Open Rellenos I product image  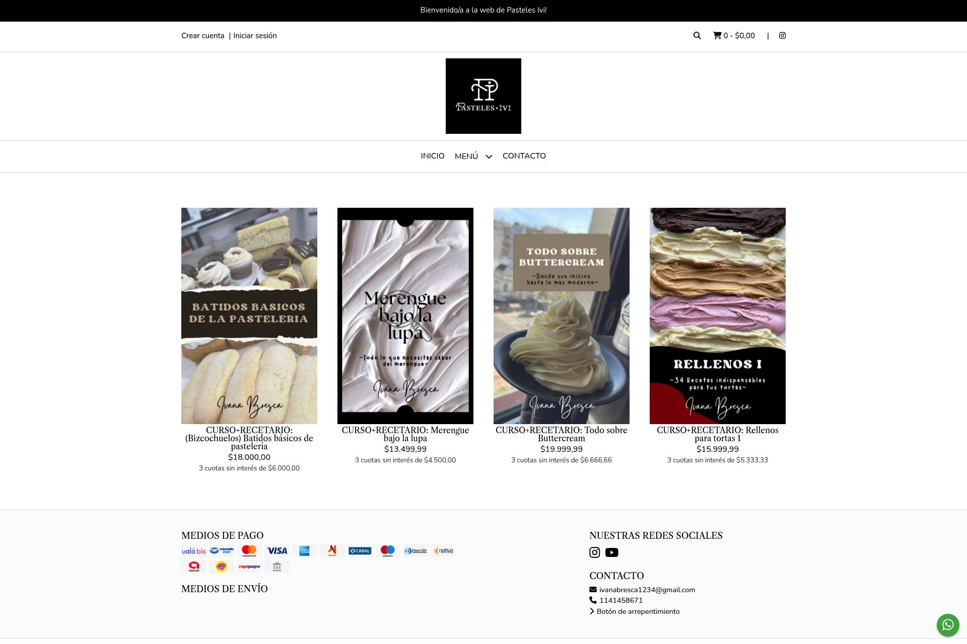(x=718, y=316)
